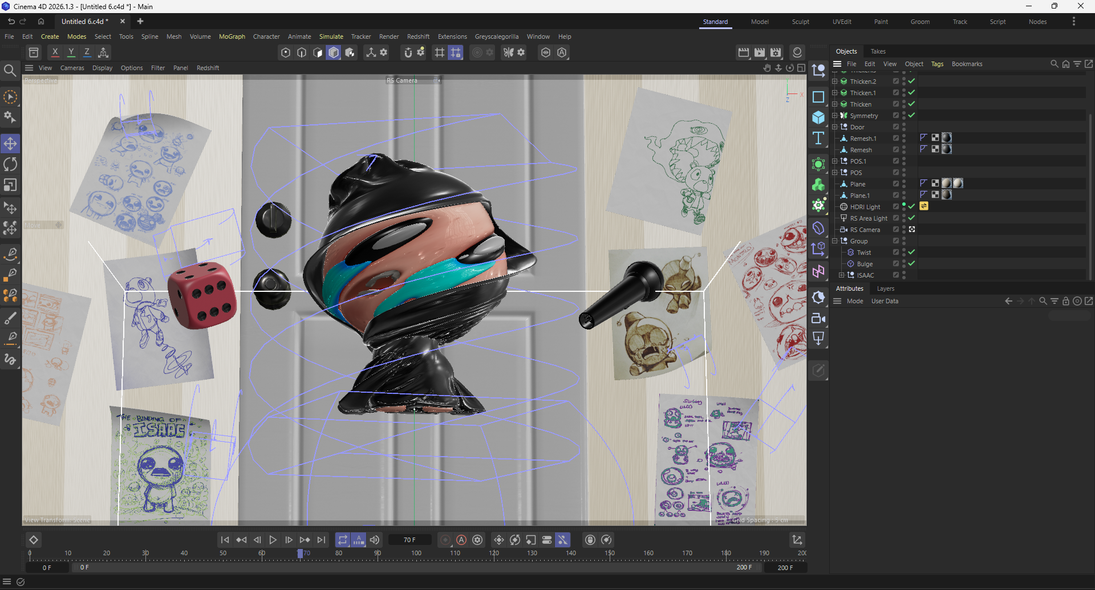The width and height of the screenshot is (1095, 590).
Task: Expand the POS null
Action: (x=835, y=172)
